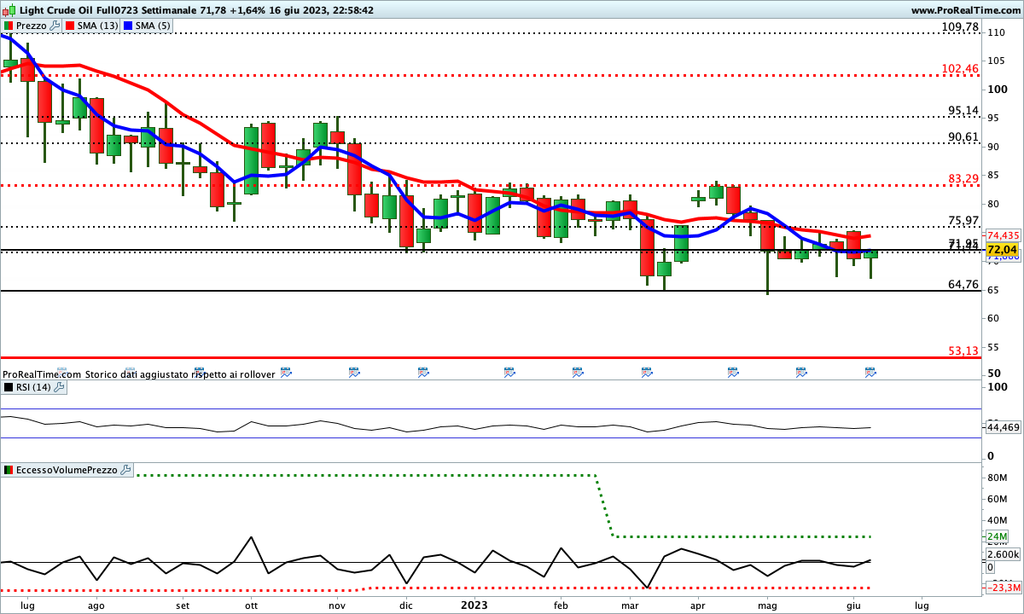
Task: Click the red color swatch of SMA (13)
Action: pyautogui.click(x=69, y=26)
